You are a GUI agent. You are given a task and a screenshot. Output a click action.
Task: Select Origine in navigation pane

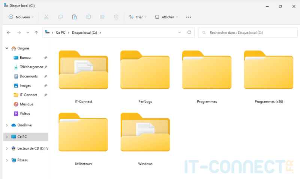point(23,48)
